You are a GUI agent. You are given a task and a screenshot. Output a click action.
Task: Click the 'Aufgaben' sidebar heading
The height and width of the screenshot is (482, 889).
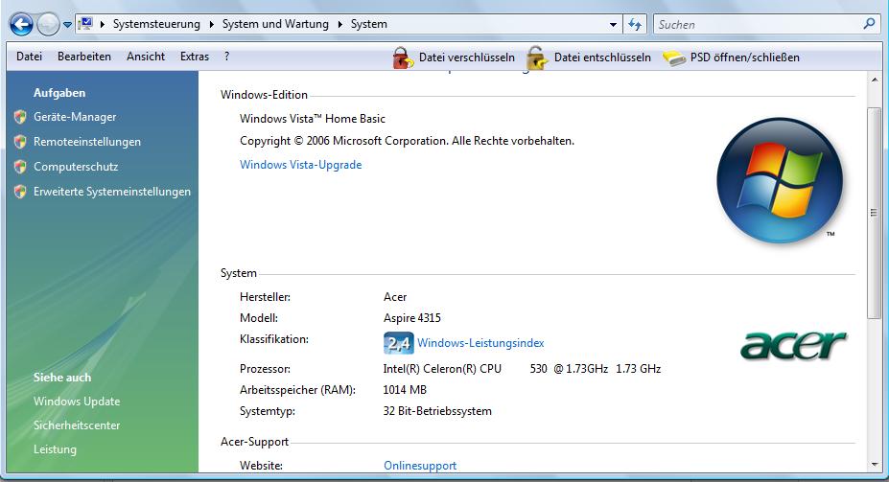tap(59, 92)
